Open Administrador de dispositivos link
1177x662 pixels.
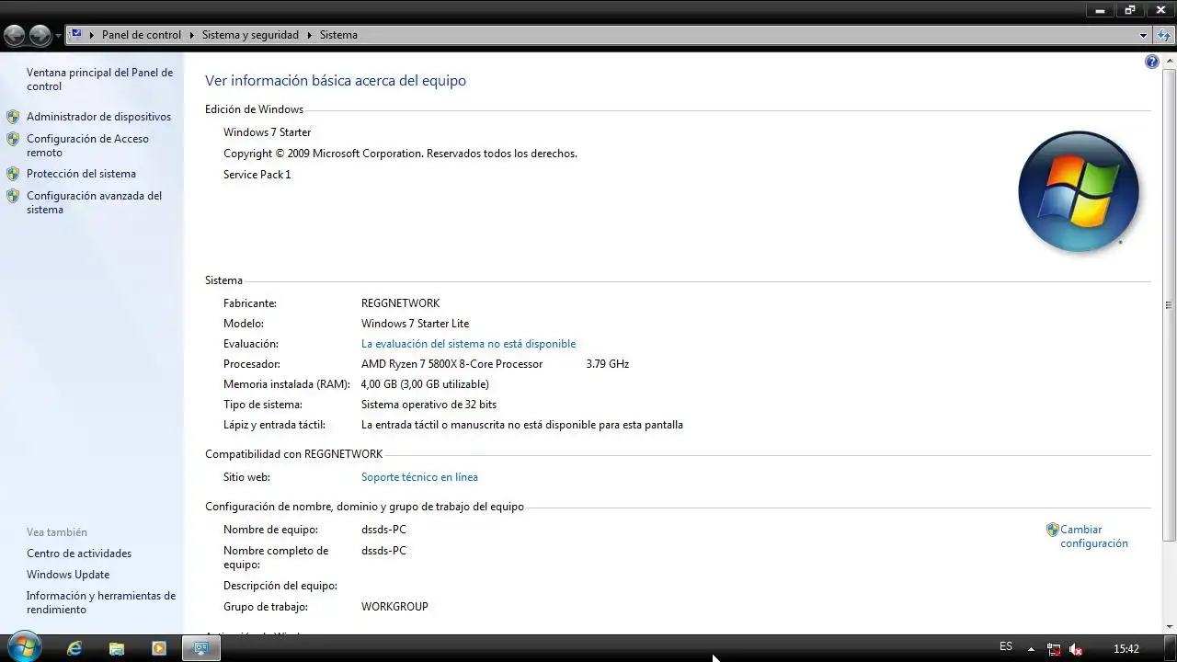[98, 117]
